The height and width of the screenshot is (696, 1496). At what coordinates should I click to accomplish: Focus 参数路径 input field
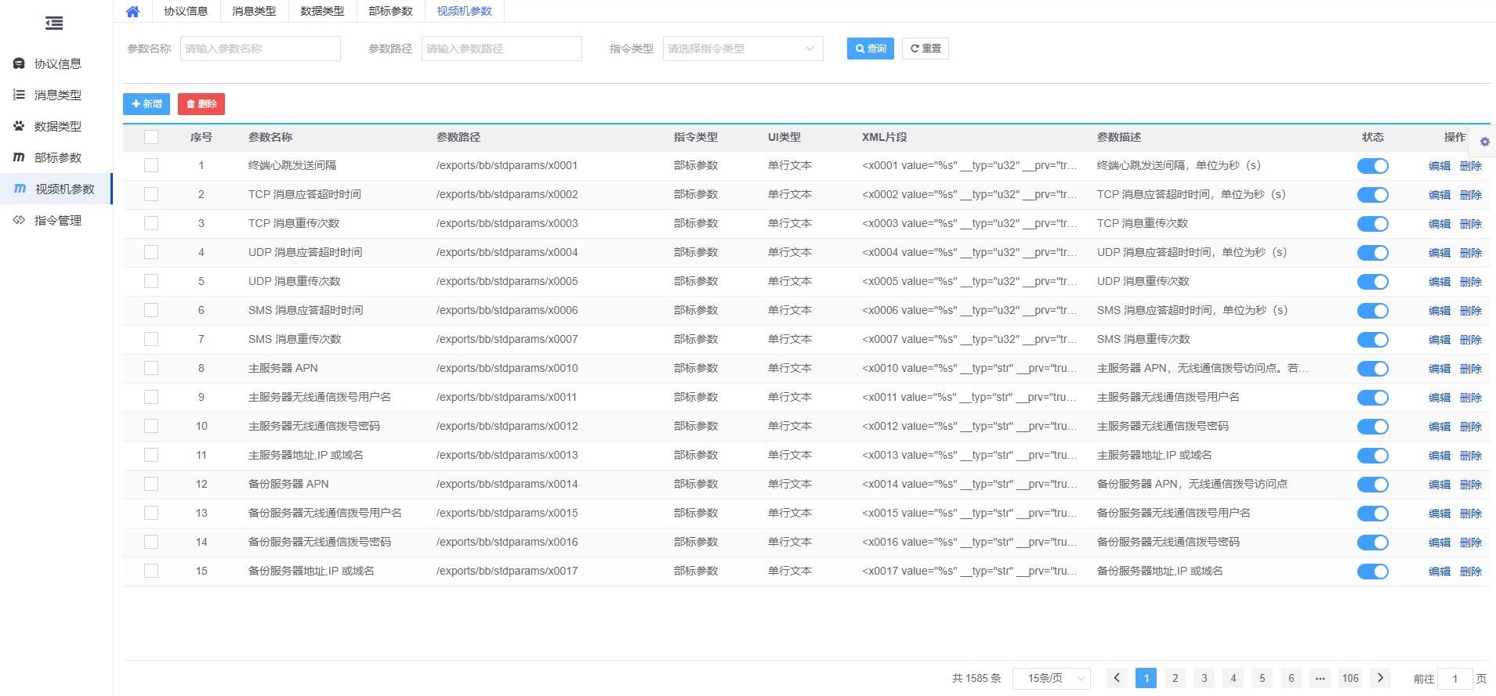(x=502, y=49)
